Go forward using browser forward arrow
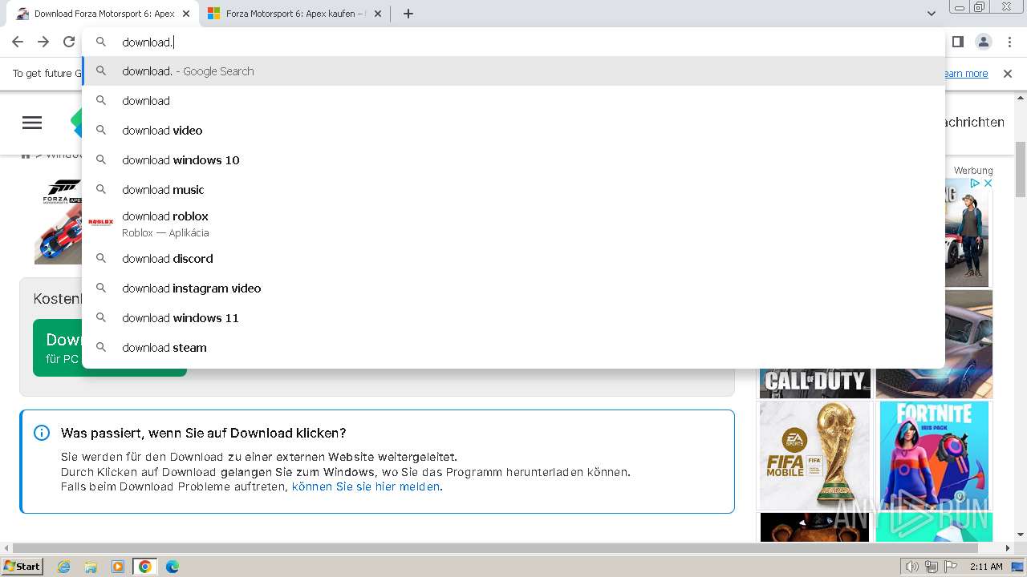The width and height of the screenshot is (1027, 577). [43, 42]
